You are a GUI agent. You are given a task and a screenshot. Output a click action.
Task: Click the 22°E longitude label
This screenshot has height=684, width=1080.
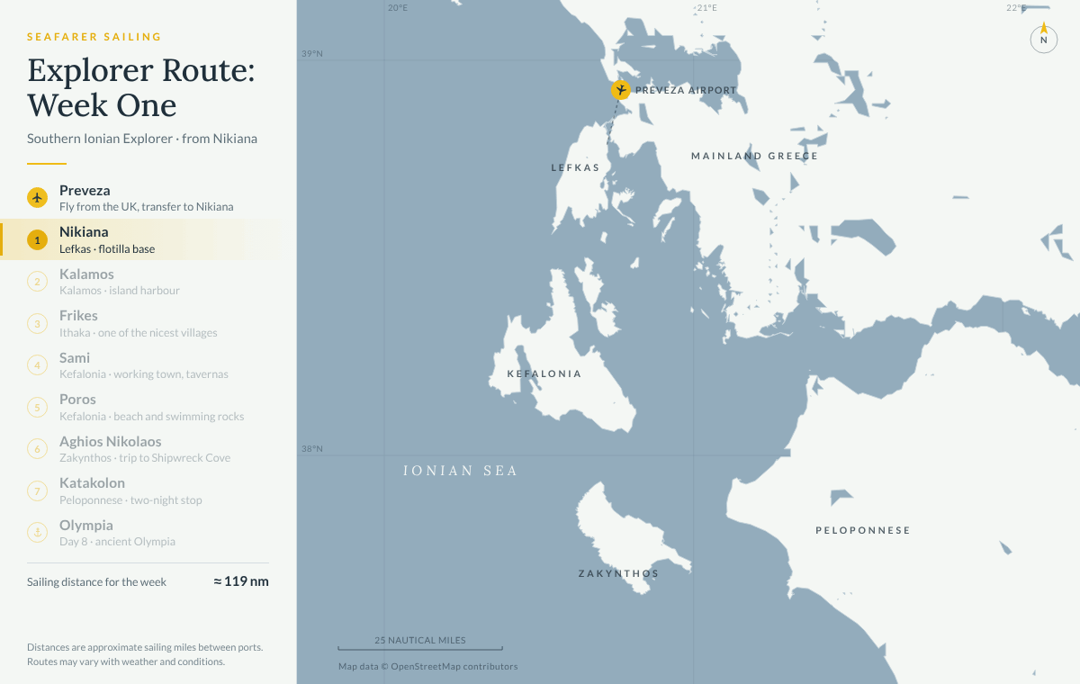(x=1016, y=7)
